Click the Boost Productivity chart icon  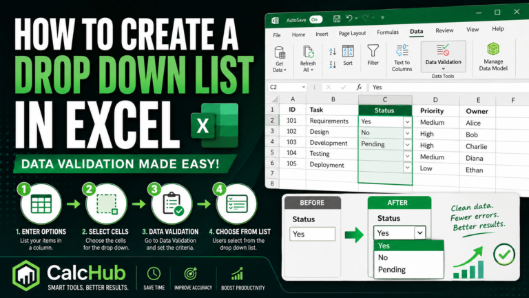click(237, 274)
